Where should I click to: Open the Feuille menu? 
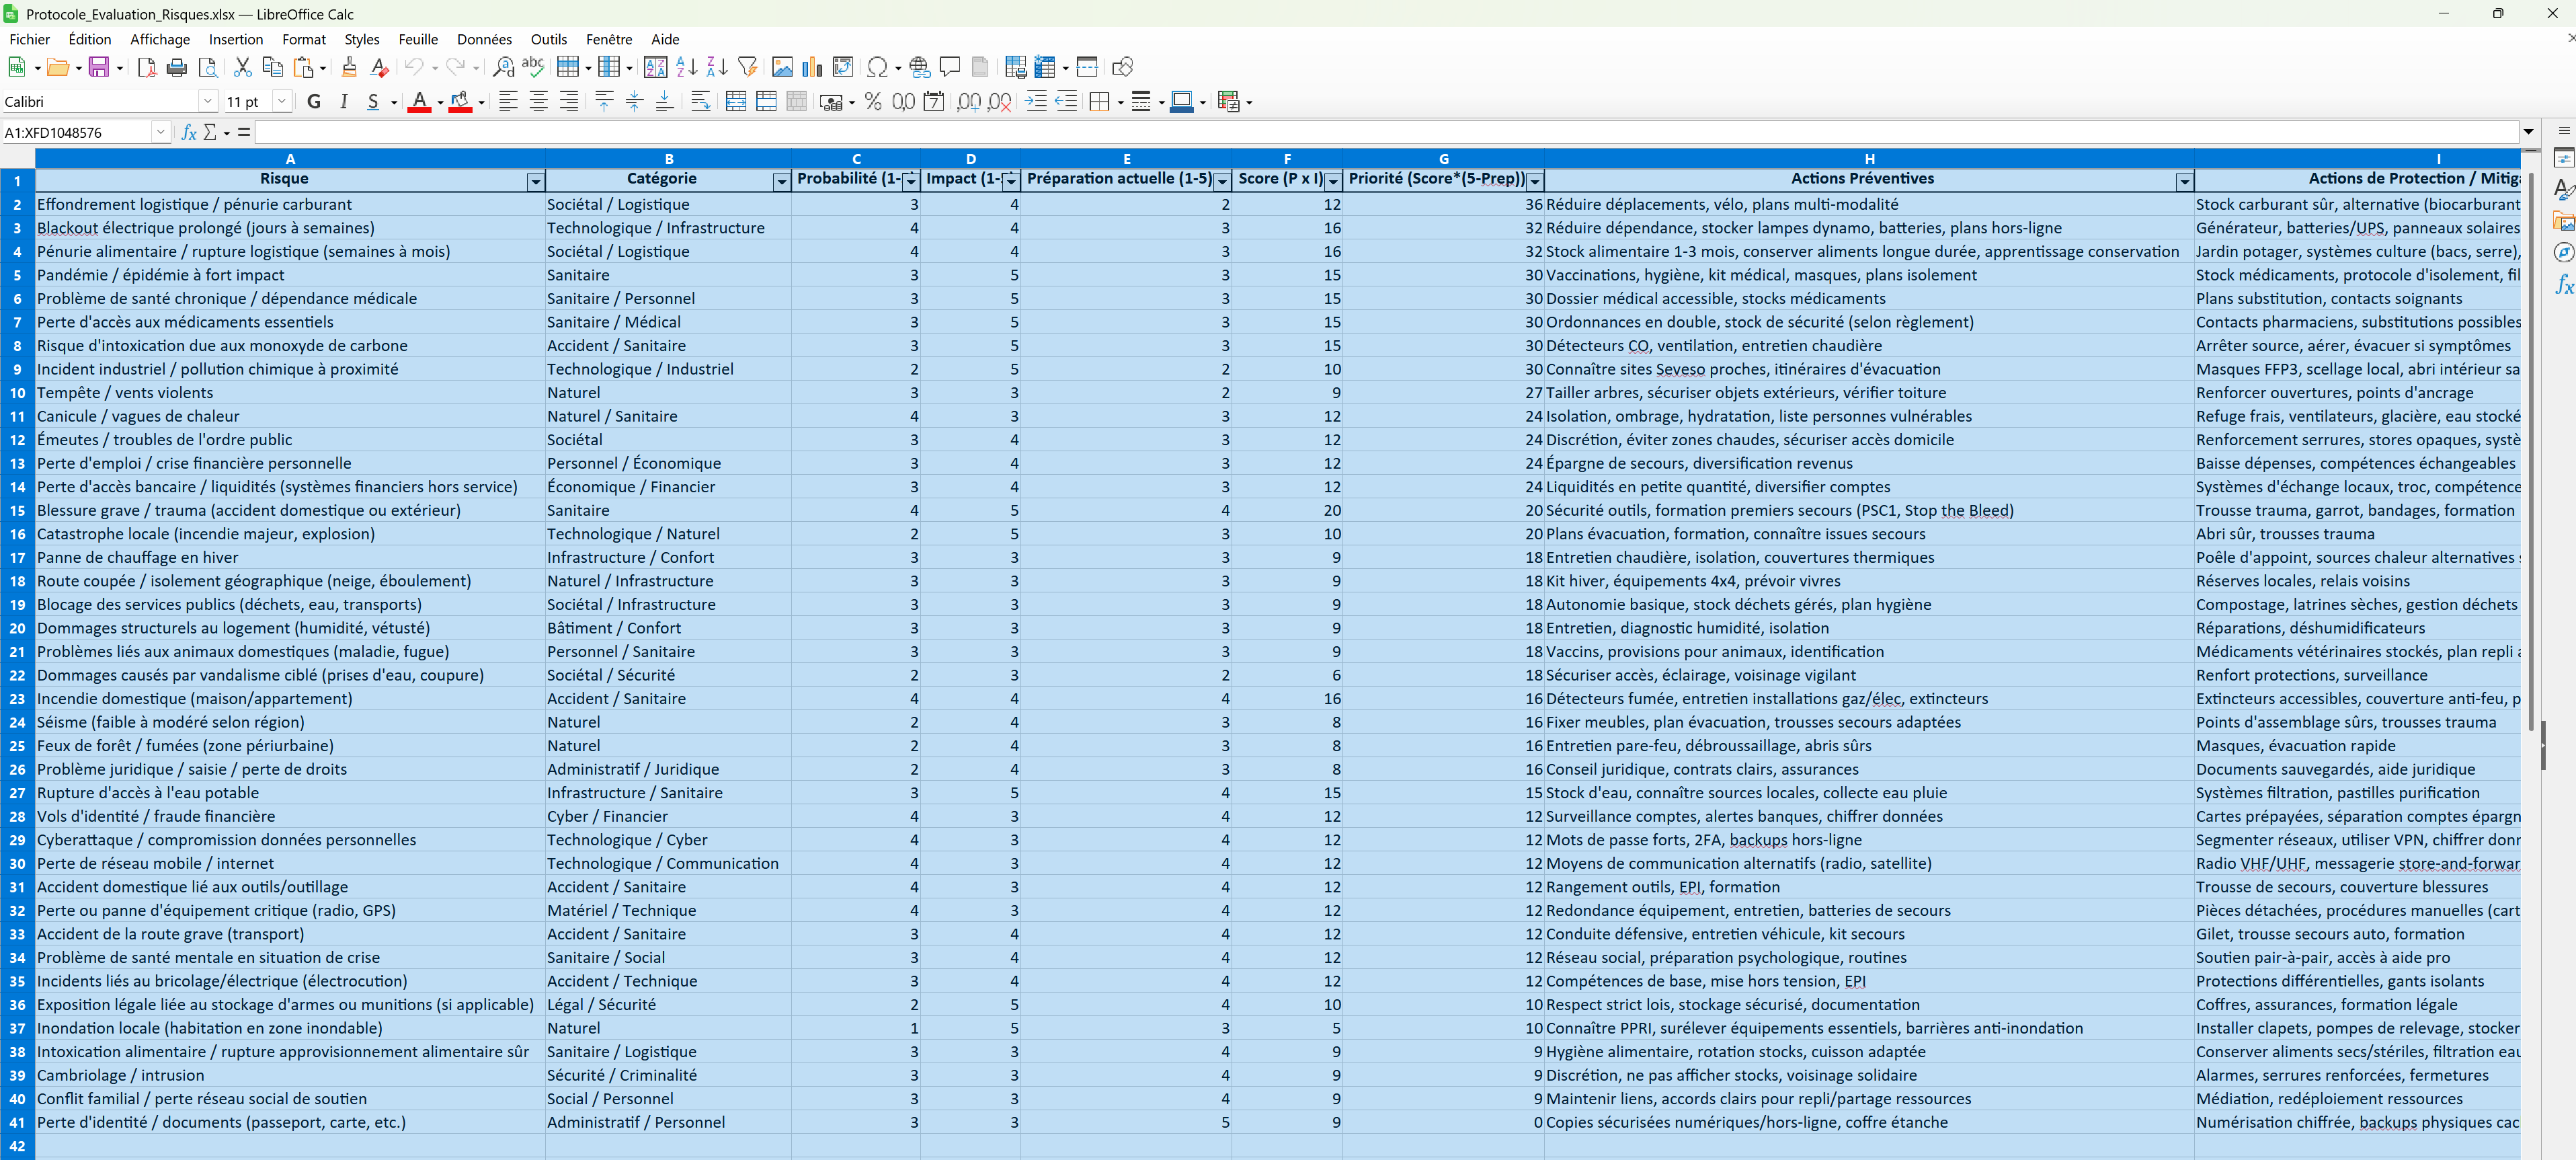point(418,39)
